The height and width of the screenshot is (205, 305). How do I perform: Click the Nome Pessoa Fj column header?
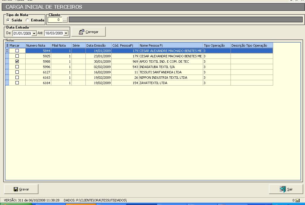(x=171, y=45)
